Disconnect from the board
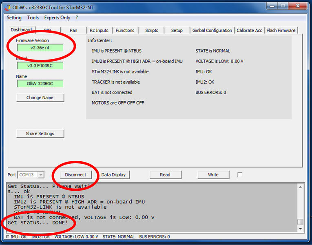Viewport: 312px width, 245px height. point(75,175)
